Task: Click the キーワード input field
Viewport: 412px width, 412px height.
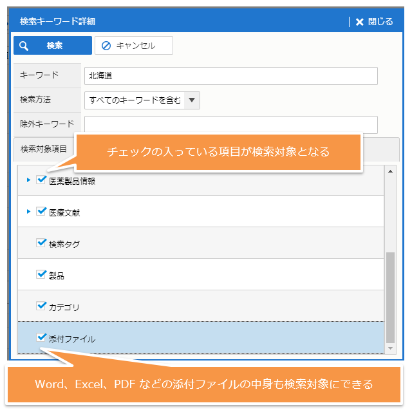Action: [x=230, y=76]
